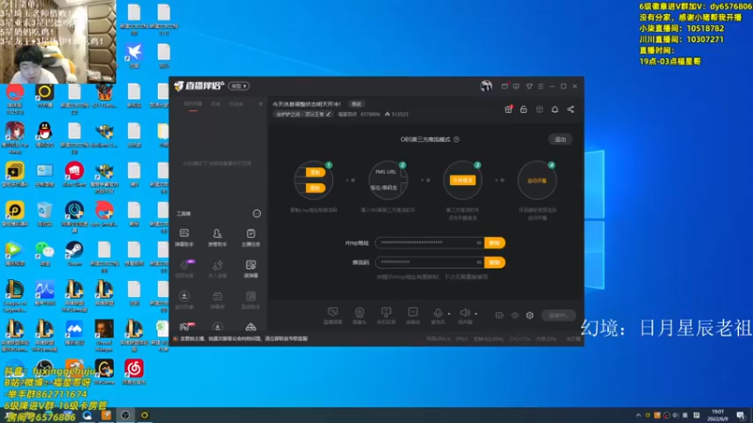Image resolution: width=753 pixels, height=423 pixels.
Task: Add phone screen casting source
Action: [386, 316]
